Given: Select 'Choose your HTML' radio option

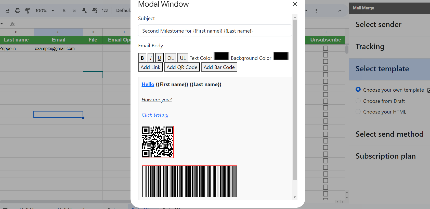Looking at the screenshot, I should (x=358, y=112).
